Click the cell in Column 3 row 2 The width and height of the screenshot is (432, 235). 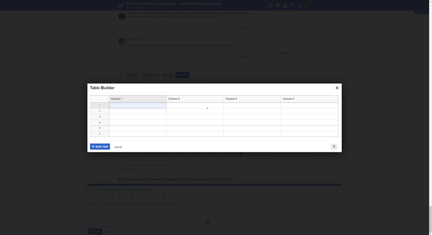coord(252,111)
